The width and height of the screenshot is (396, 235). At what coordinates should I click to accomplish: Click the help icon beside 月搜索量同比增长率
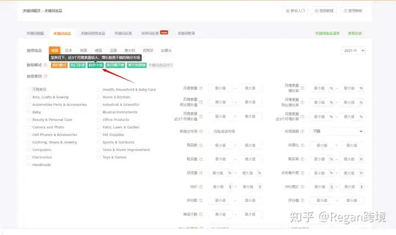tap(302, 102)
